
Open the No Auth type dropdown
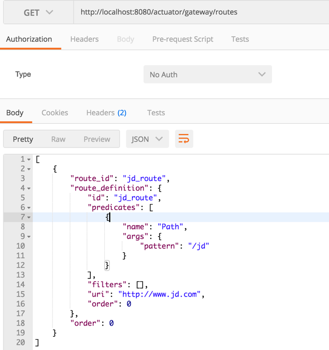coord(208,74)
